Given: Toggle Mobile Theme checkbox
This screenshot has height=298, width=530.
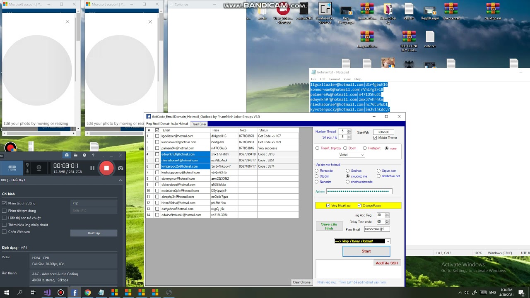Looking at the screenshot, I should (x=375, y=137).
